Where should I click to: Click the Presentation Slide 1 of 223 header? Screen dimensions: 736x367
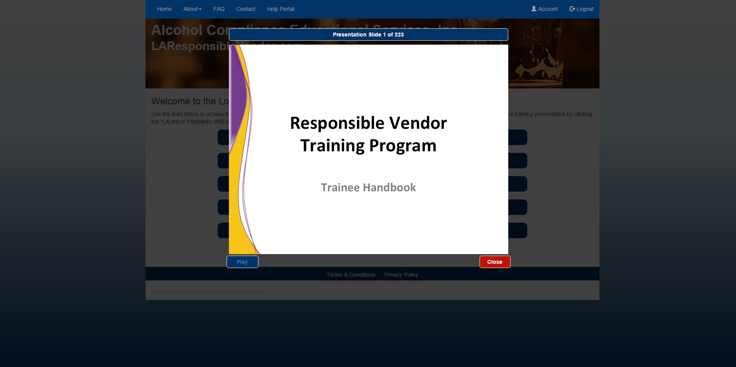[x=368, y=35]
